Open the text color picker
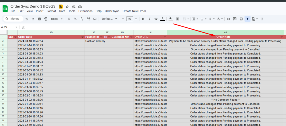Screen dimensions: 286x126 pos(163,19)
